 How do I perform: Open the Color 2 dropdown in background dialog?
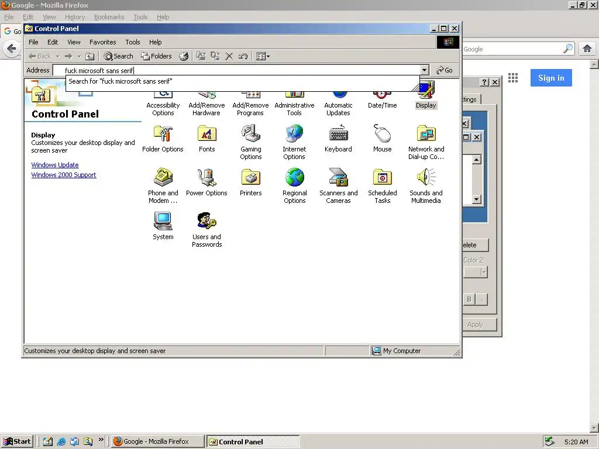(x=484, y=272)
